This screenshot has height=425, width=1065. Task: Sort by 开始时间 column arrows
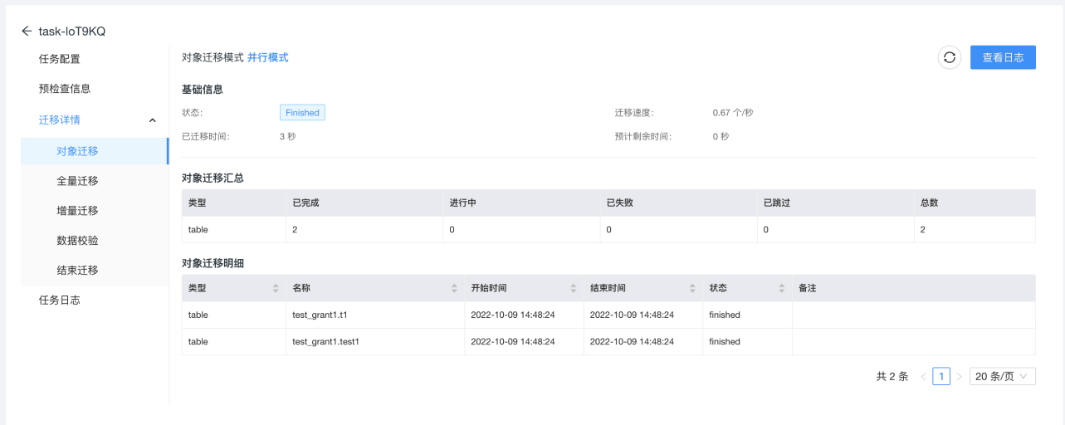(x=574, y=288)
